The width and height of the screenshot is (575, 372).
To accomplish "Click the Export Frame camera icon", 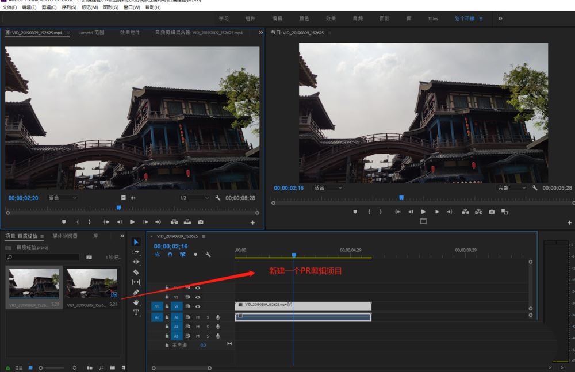I will (x=492, y=212).
